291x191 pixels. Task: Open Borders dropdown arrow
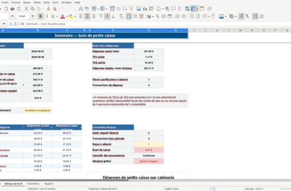(209, 16)
